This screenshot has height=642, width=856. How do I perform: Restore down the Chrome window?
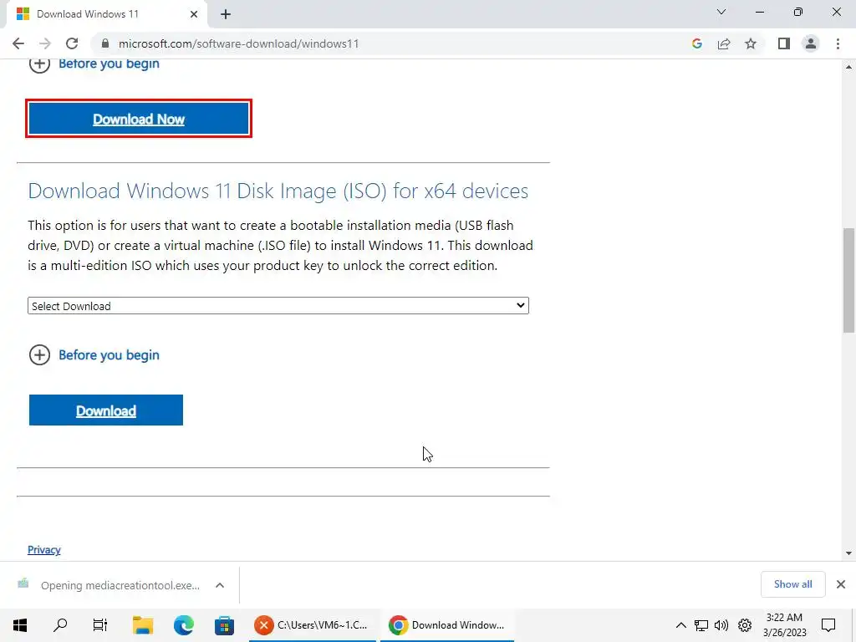[x=798, y=12]
